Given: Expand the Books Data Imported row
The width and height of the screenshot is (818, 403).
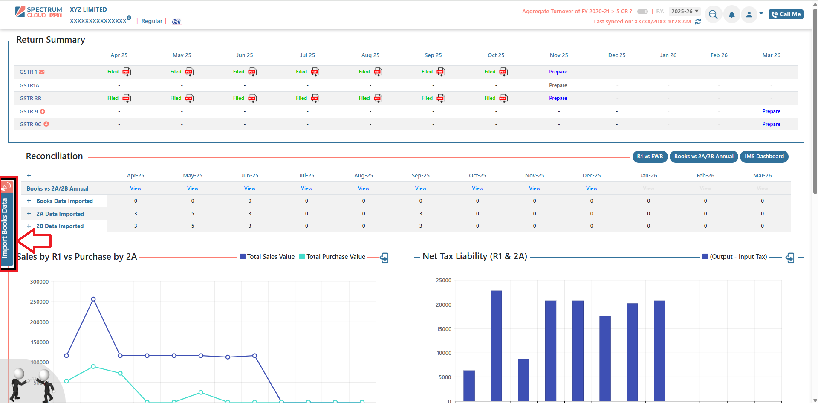Looking at the screenshot, I should click(x=29, y=201).
